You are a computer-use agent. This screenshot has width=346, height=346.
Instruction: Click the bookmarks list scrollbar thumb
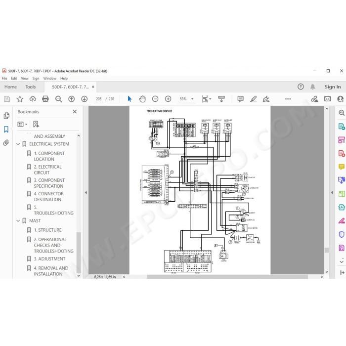pos(79,253)
